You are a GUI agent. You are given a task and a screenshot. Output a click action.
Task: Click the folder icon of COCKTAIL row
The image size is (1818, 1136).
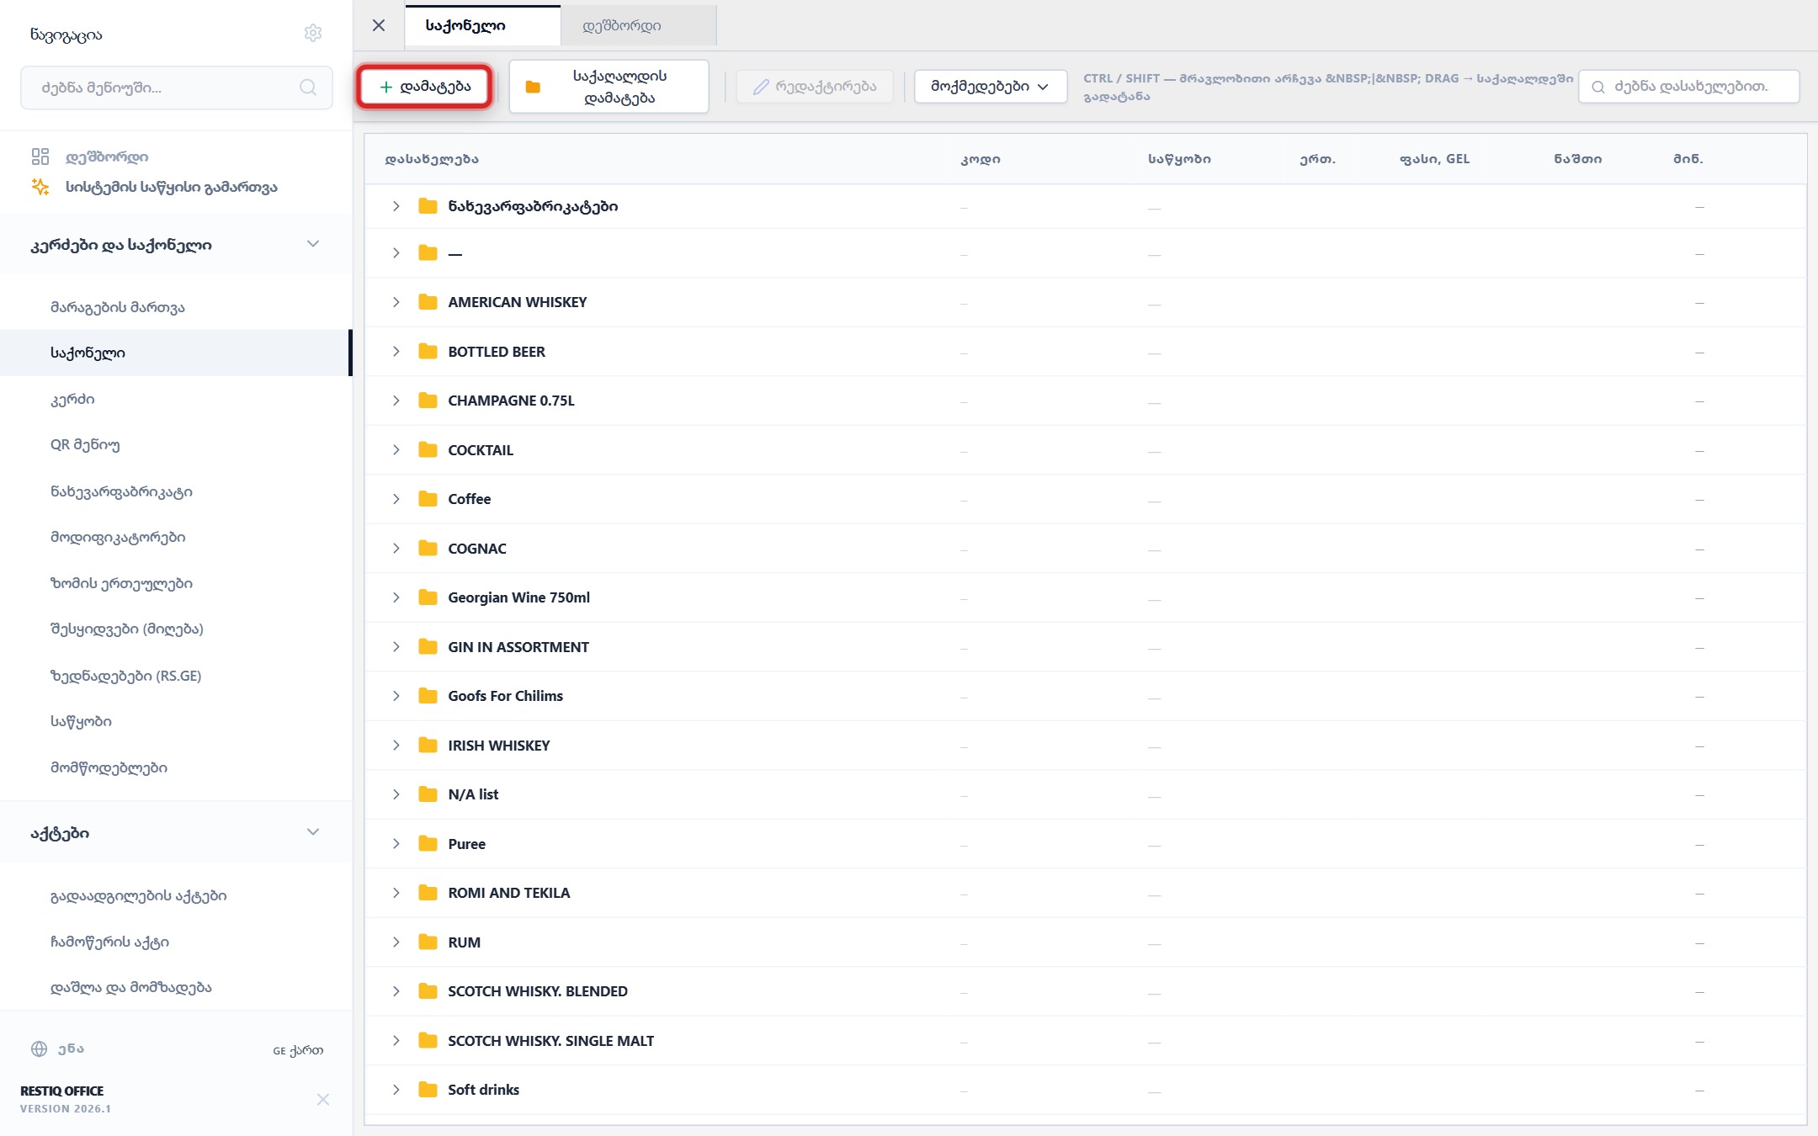coord(428,450)
